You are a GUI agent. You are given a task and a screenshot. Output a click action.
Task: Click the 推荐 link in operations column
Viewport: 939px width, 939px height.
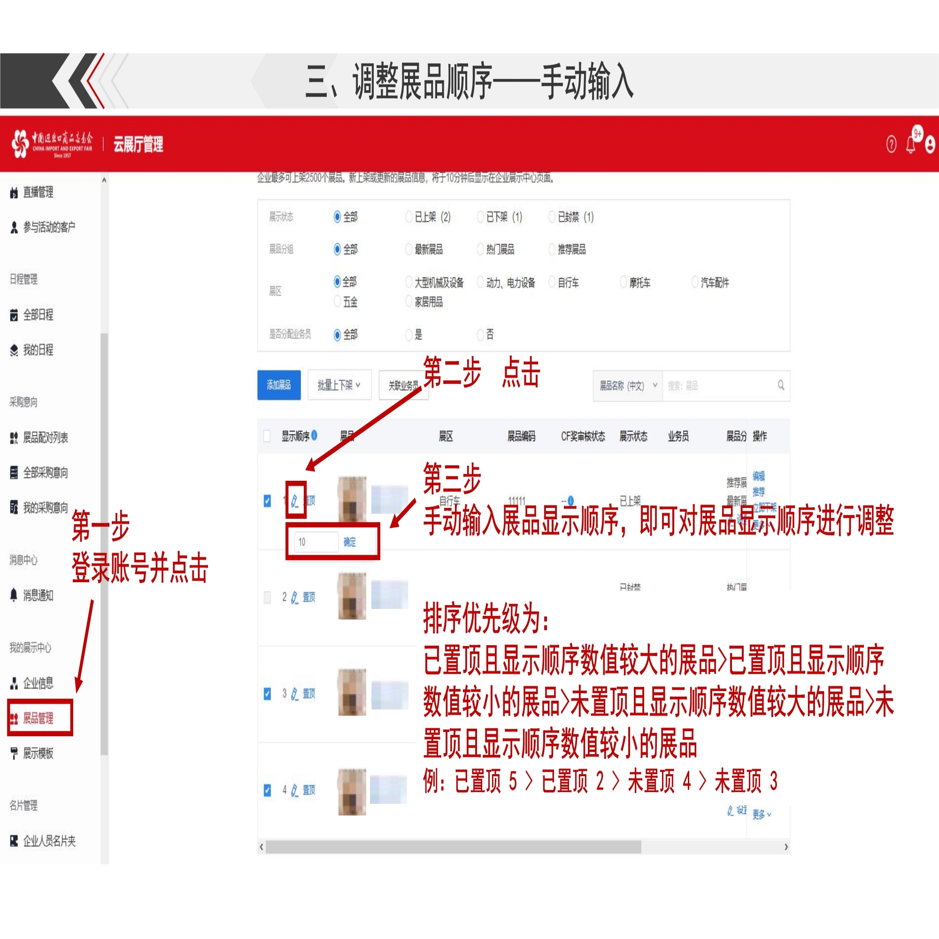(x=759, y=492)
